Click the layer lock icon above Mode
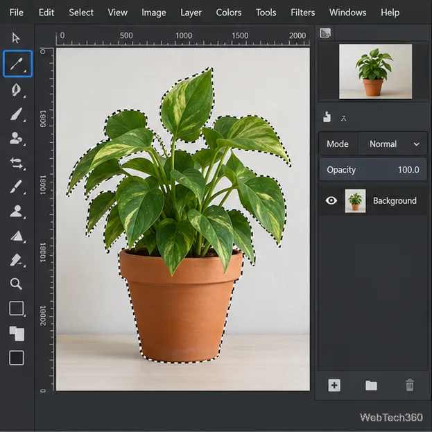This screenshot has width=432, height=432. (x=327, y=116)
